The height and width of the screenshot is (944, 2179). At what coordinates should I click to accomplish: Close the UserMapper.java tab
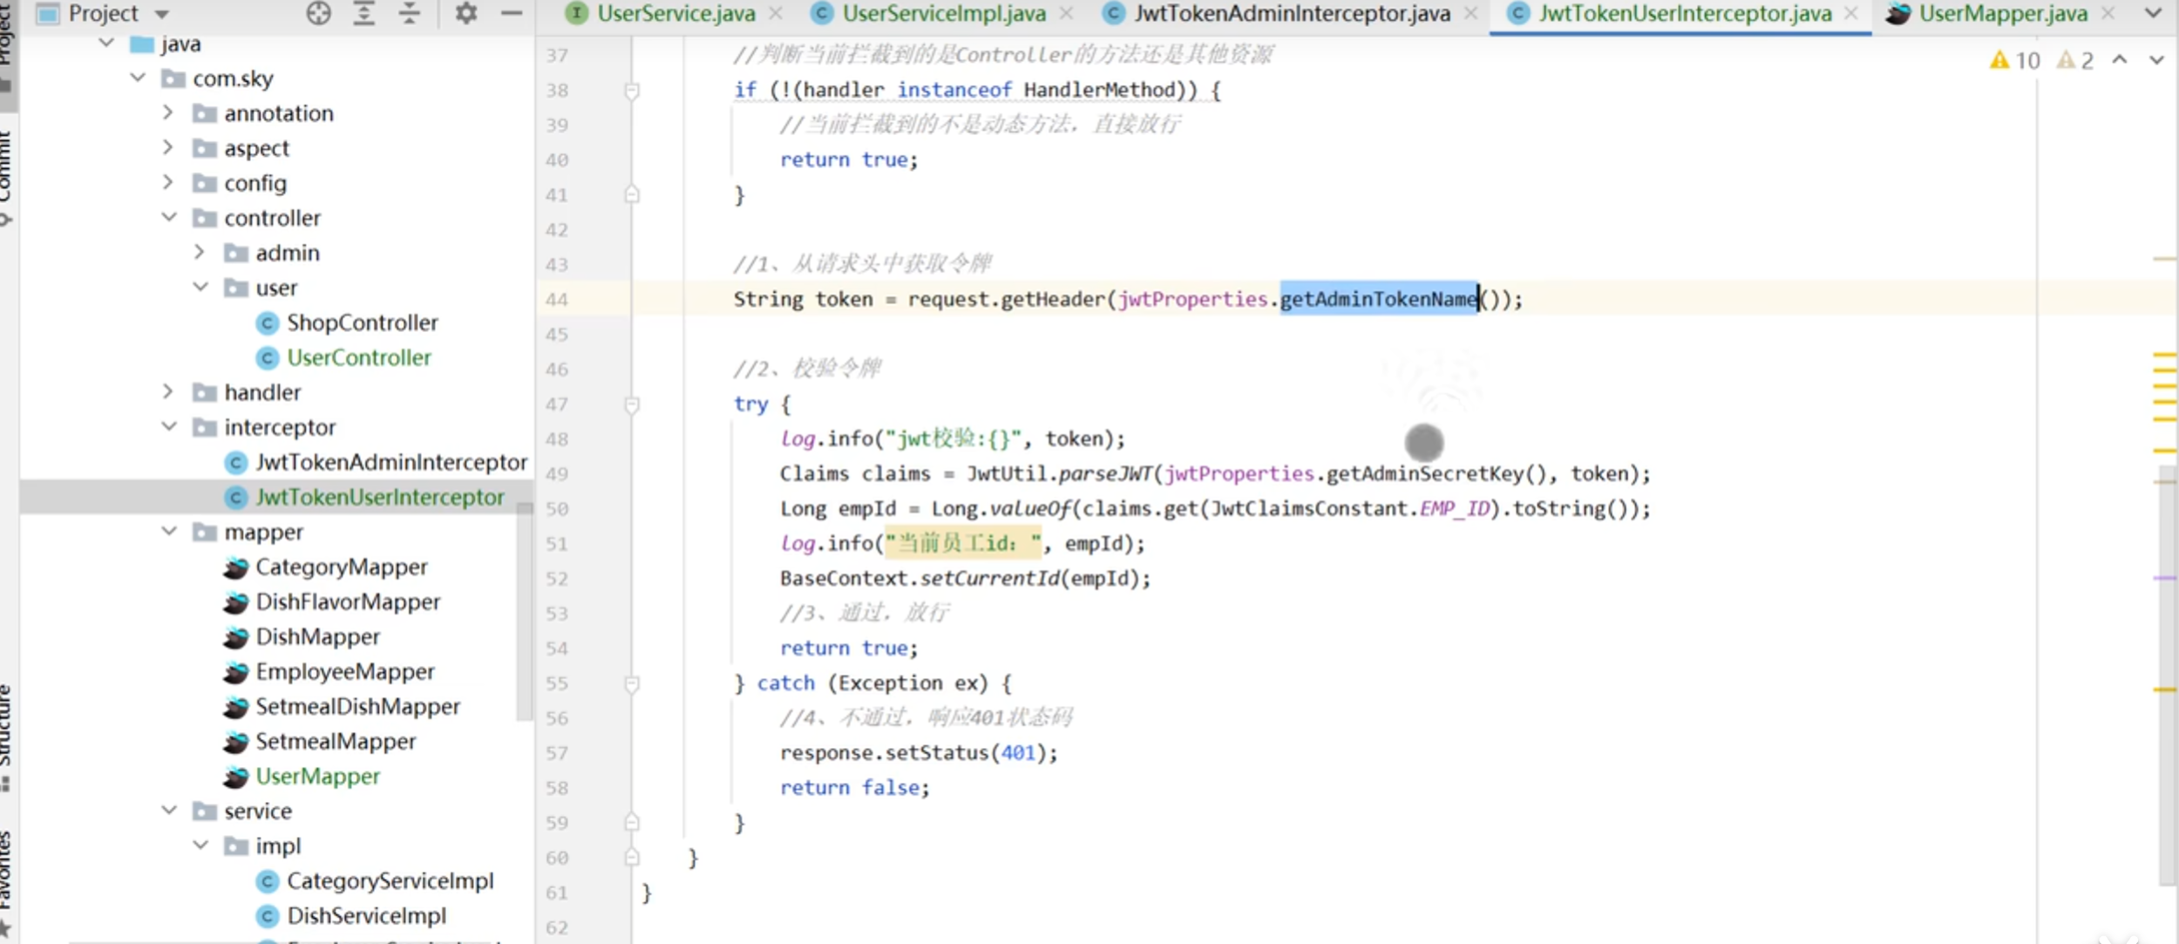coord(2108,14)
